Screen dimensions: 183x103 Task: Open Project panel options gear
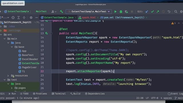pyautogui.click(x=31, y=17)
